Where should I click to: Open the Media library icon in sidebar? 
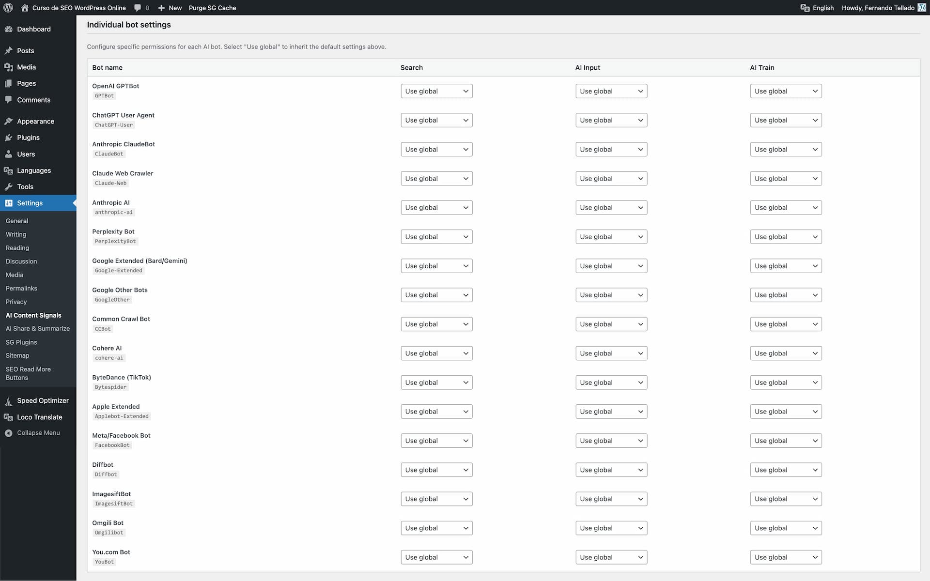[x=9, y=67]
